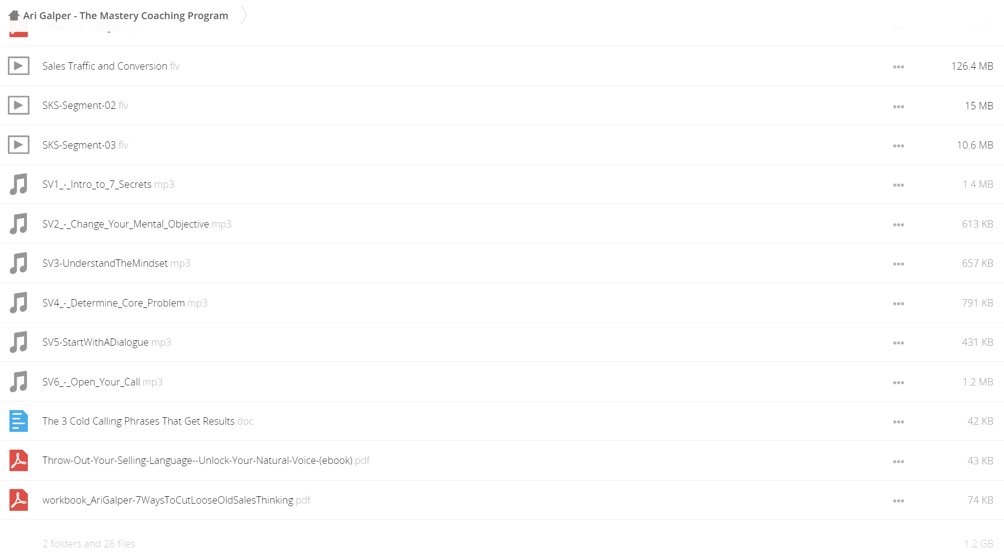
Task: Open SKS-Segment-03.flv file name
Action: [85, 145]
